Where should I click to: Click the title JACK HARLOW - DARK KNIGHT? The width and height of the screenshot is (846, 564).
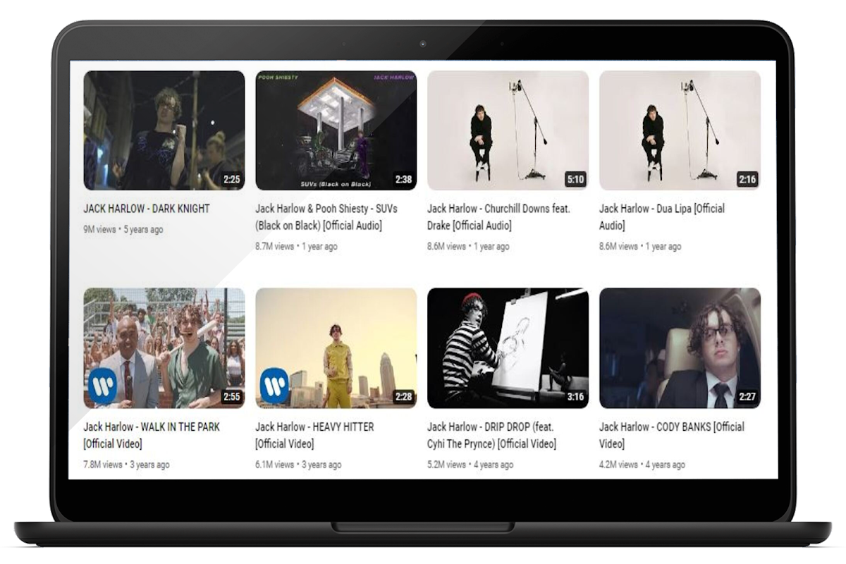(147, 209)
